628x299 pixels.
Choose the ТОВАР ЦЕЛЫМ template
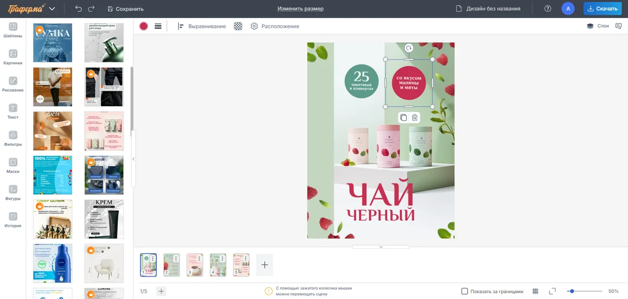53,219
